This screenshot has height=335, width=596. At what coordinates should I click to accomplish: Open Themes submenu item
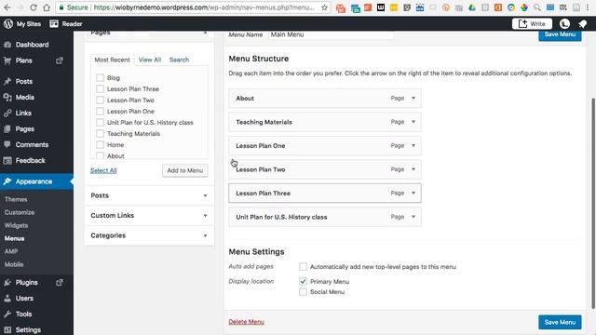(x=16, y=199)
